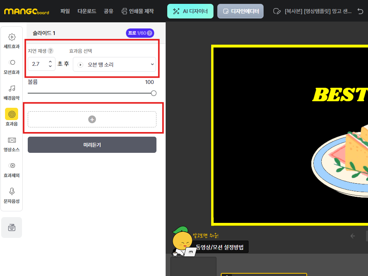Click the plus button to add an effect sound
Image resolution: width=368 pixels, height=276 pixels.
tap(92, 119)
